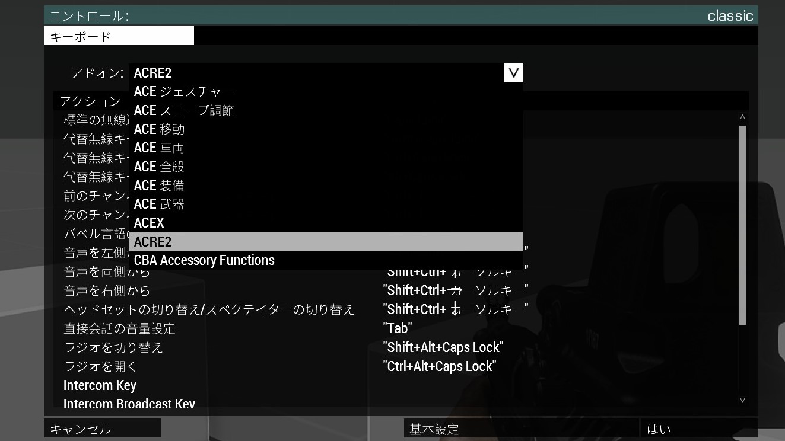785x441 pixels.
Task: Select ヘッドセットの切り替え action row
Action: pyautogui.click(x=396, y=309)
